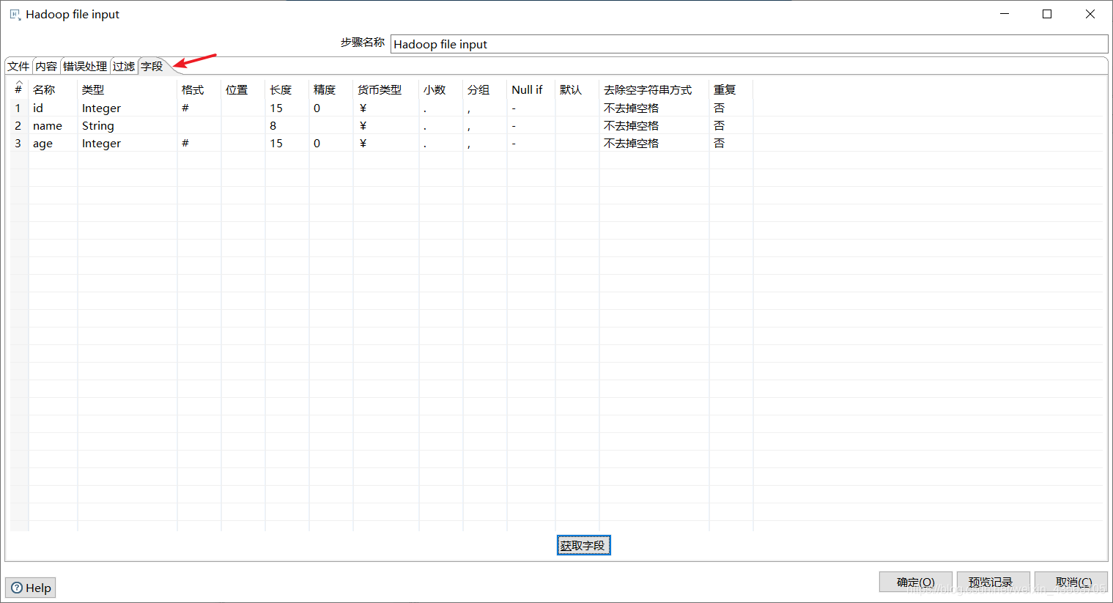This screenshot has width=1113, height=603.
Task: Click the 位置 column header
Action: [243, 89]
